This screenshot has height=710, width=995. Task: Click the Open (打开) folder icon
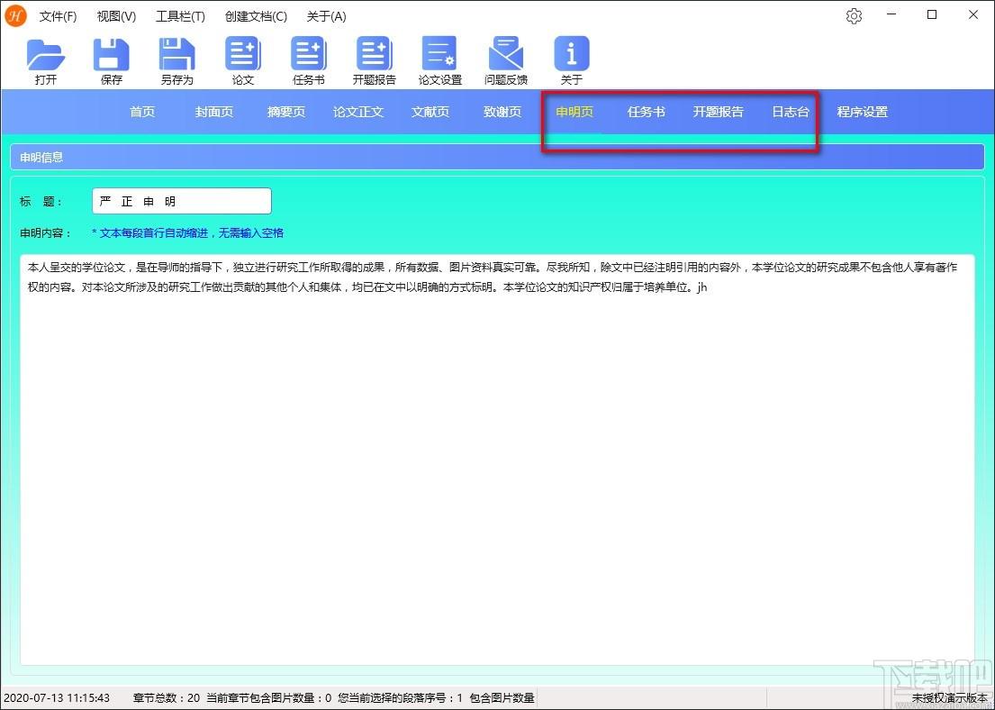point(46,55)
